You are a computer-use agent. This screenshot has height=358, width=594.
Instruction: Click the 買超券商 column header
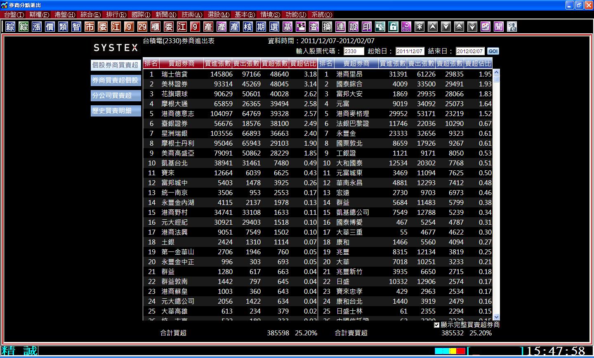(181, 63)
